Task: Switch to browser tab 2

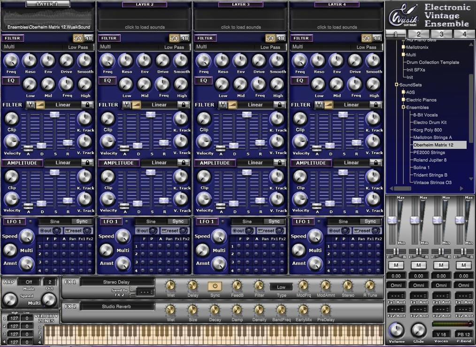Action: (x=419, y=34)
